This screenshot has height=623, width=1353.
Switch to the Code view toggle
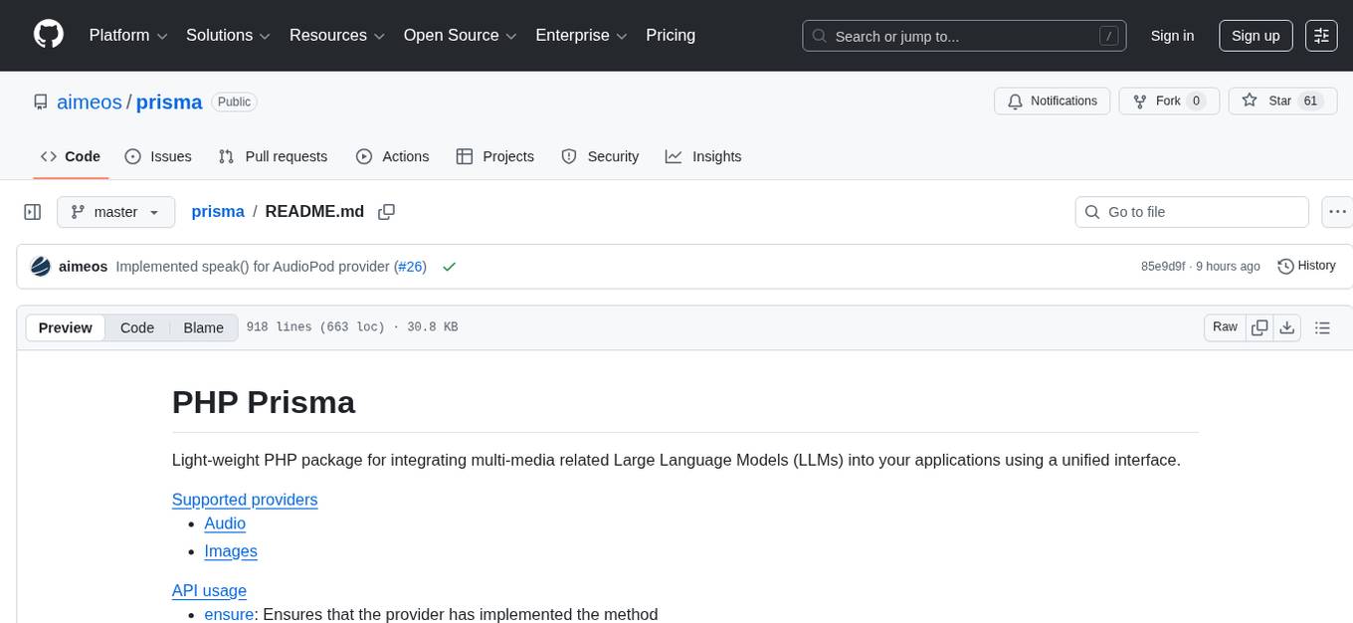[137, 327]
